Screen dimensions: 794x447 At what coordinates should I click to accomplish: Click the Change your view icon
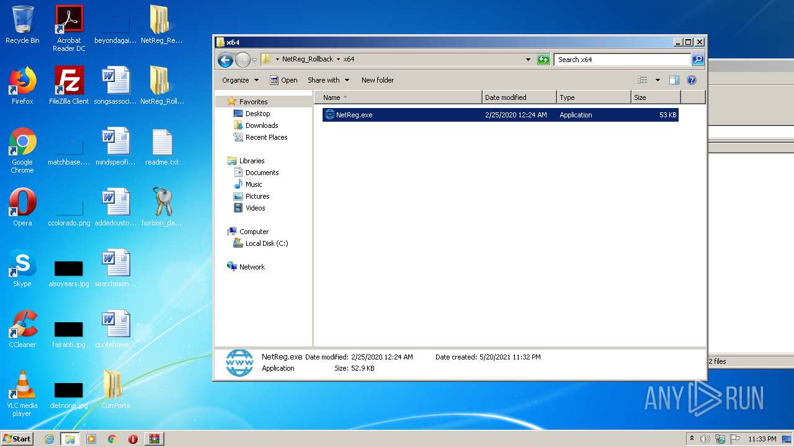click(643, 80)
